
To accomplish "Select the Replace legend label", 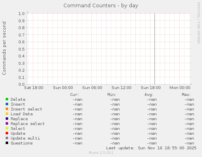I will 19,119.
